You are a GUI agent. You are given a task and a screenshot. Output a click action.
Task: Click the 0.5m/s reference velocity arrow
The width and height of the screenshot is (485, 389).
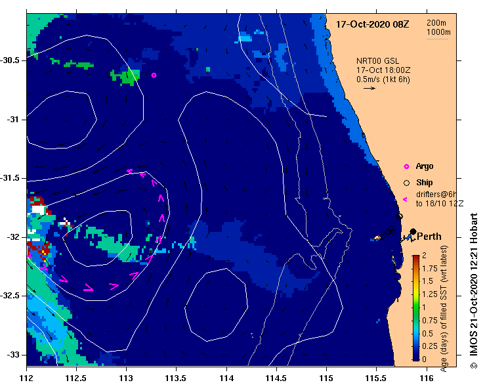pos(369,88)
